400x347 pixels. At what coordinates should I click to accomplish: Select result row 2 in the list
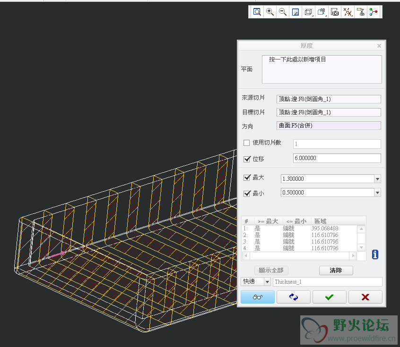pyautogui.click(x=300, y=235)
